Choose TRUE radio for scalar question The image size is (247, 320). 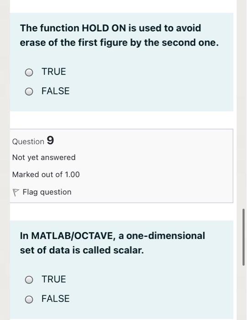[29, 280]
